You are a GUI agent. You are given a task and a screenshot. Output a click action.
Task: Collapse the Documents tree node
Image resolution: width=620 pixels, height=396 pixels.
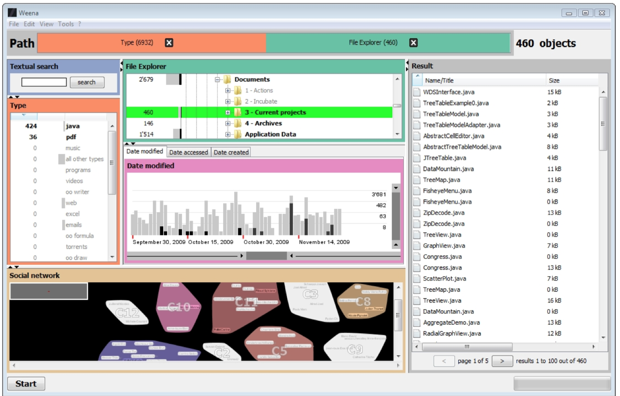tap(218, 80)
